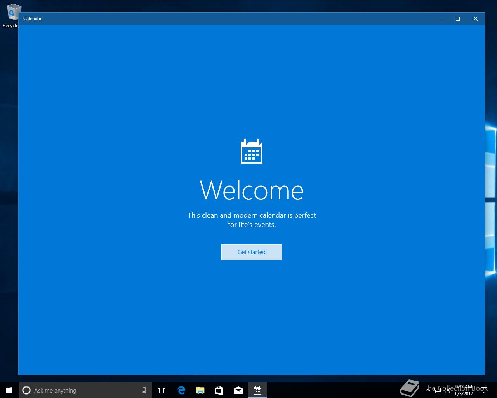
Task: Open the Mail app from taskbar
Action: click(x=238, y=390)
